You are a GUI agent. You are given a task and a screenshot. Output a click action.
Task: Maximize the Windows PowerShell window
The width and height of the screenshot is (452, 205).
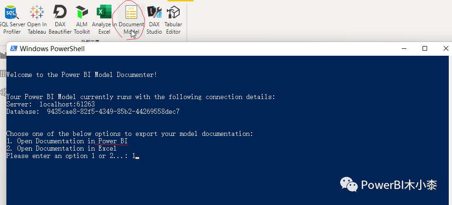tap(425, 49)
